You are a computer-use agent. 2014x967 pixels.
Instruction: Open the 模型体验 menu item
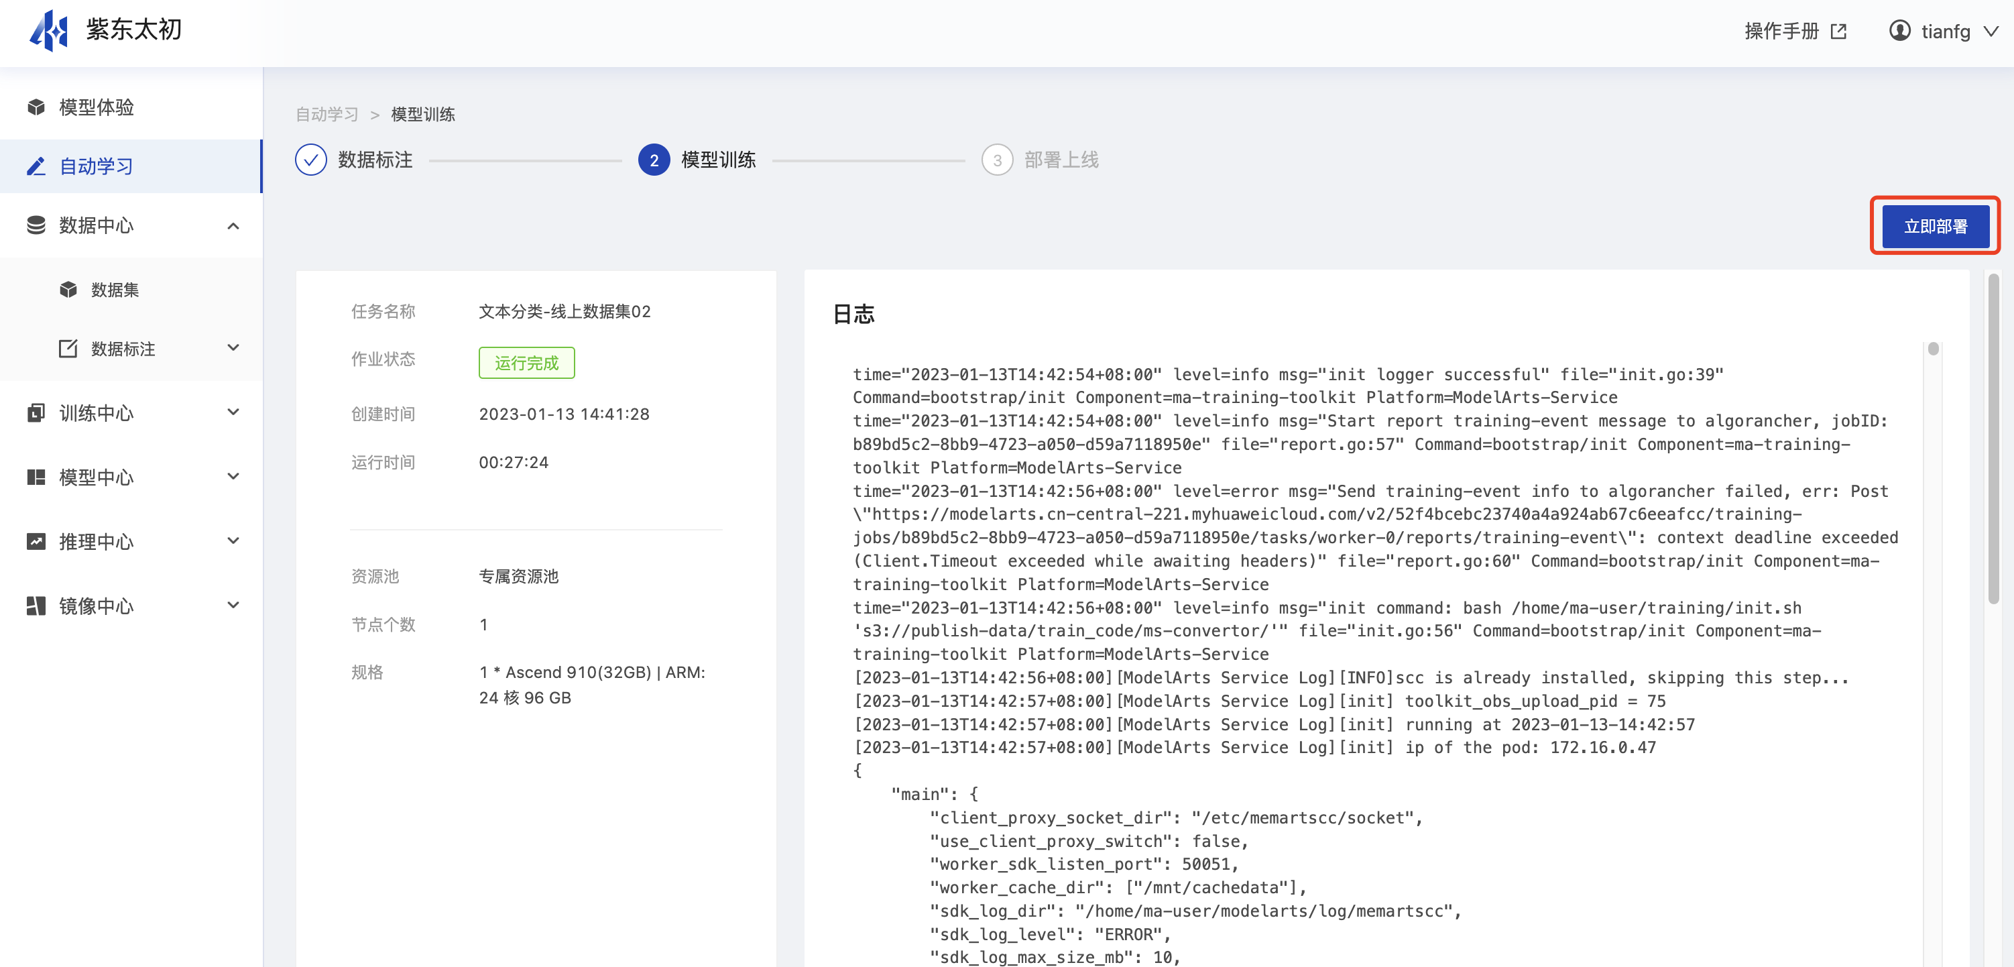click(x=131, y=107)
